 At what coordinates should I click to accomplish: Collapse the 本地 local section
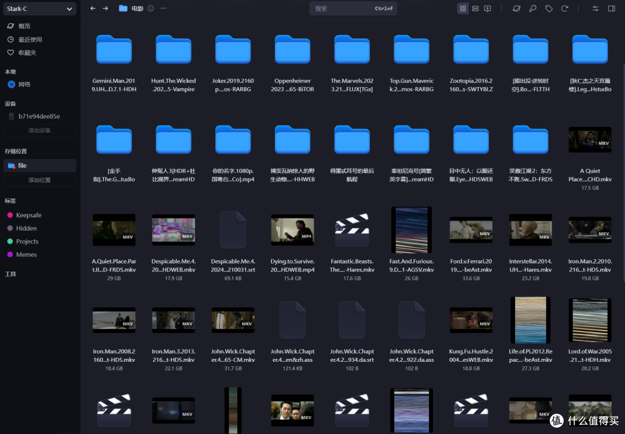[10, 72]
